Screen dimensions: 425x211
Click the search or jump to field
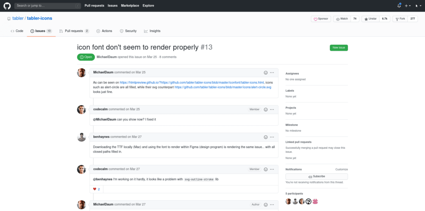click(x=47, y=5)
